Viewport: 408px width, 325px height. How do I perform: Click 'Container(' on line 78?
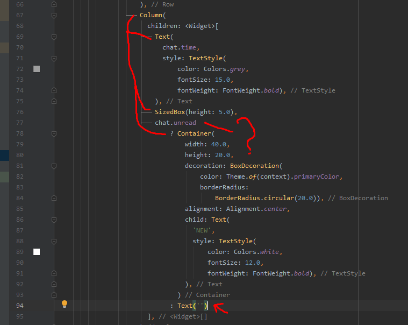(x=196, y=133)
